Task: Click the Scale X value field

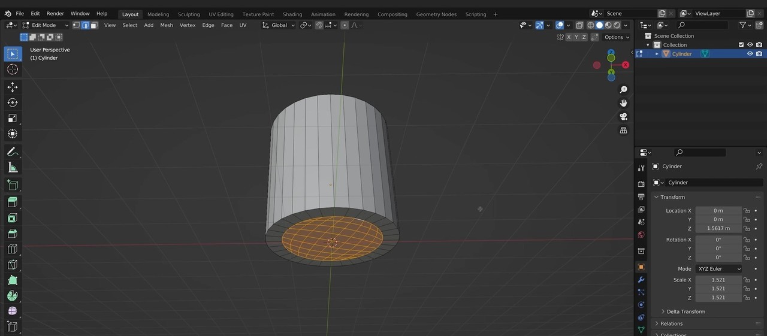Action: 718,280
